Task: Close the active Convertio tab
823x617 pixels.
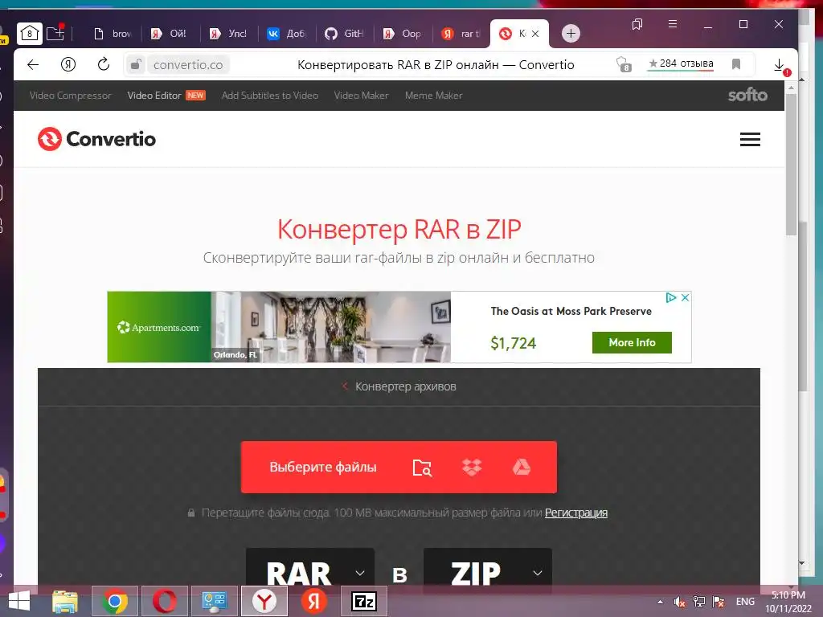Action: (535, 34)
